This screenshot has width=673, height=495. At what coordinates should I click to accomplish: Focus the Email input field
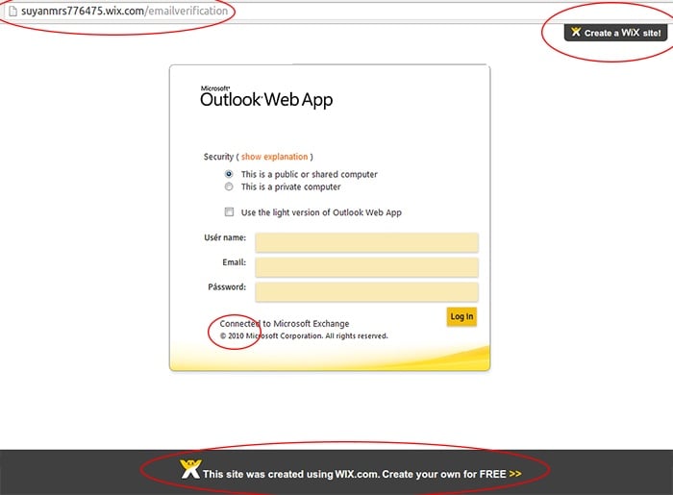click(366, 267)
